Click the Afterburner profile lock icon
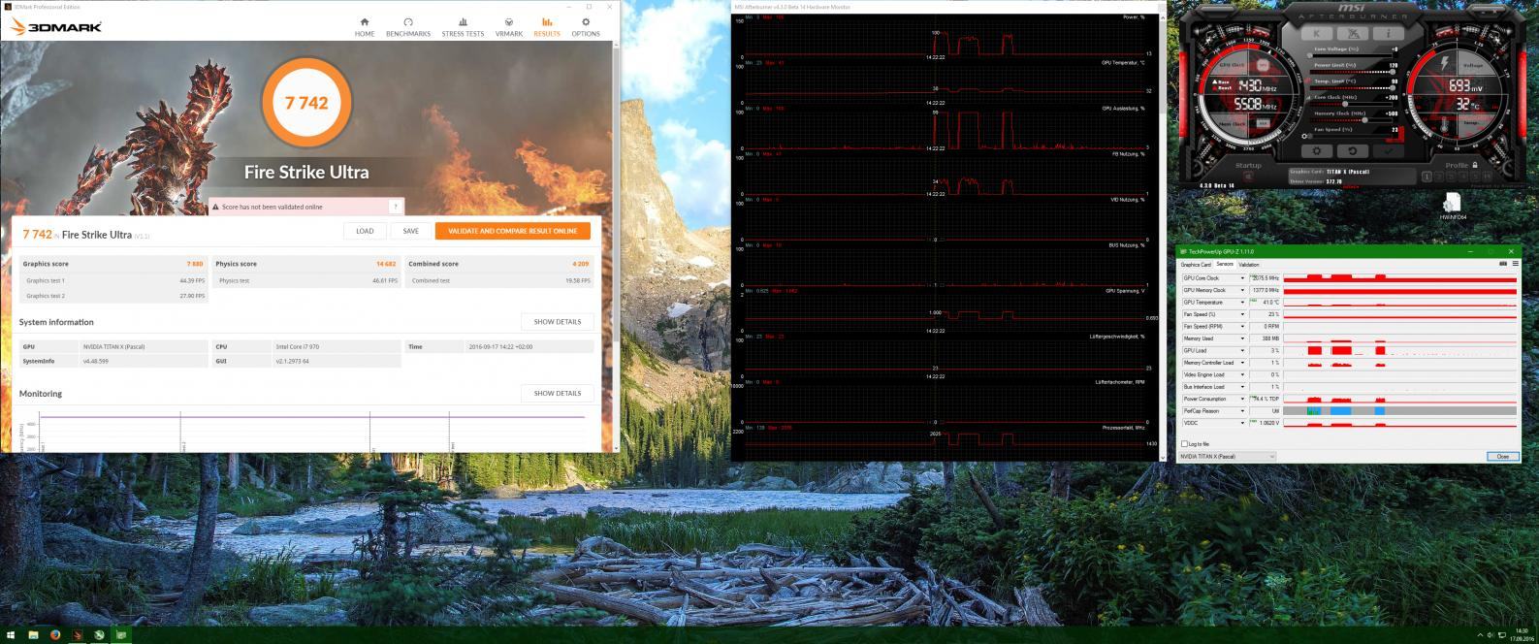The image size is (1539, 644). point(1475,165)
